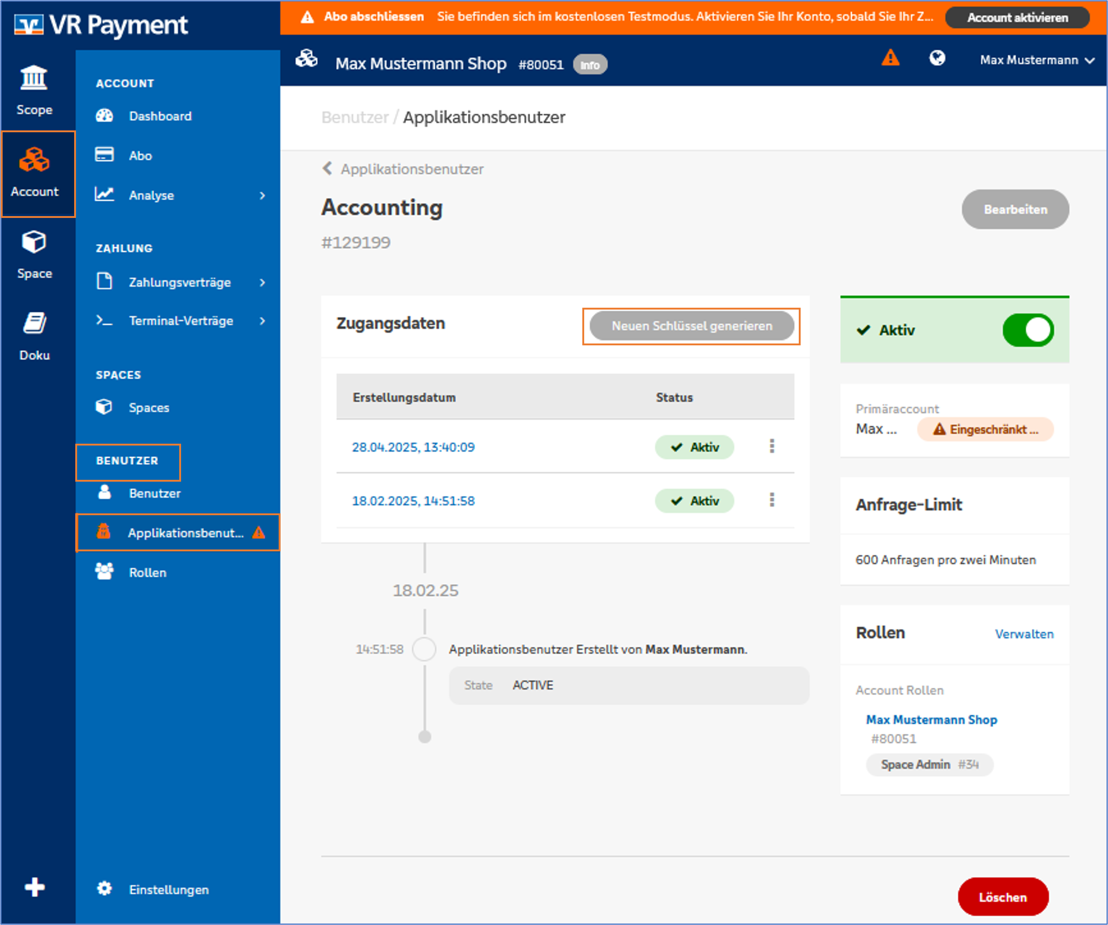Viewport: 1108px width, 925px height.
Task: Open Max Mustermann Shop role link
Action: pos(932,720)
